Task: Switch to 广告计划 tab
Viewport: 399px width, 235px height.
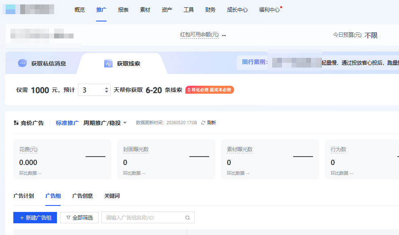Action: pos(24,196)
